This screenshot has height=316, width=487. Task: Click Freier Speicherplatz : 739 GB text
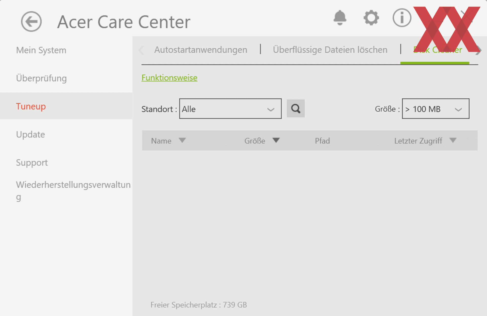pos(199,305)
